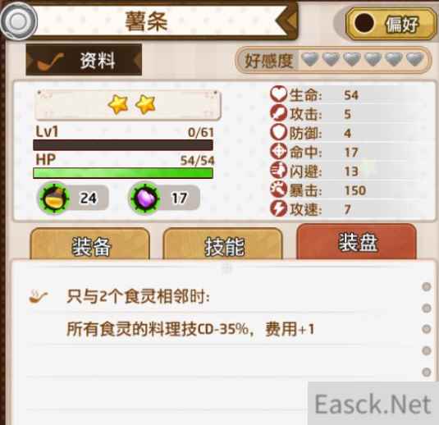Image resolution: width=439 pixels, height=425 pixels.
Task: Select the 装盘 tab
Action: [x=356, y=242]
